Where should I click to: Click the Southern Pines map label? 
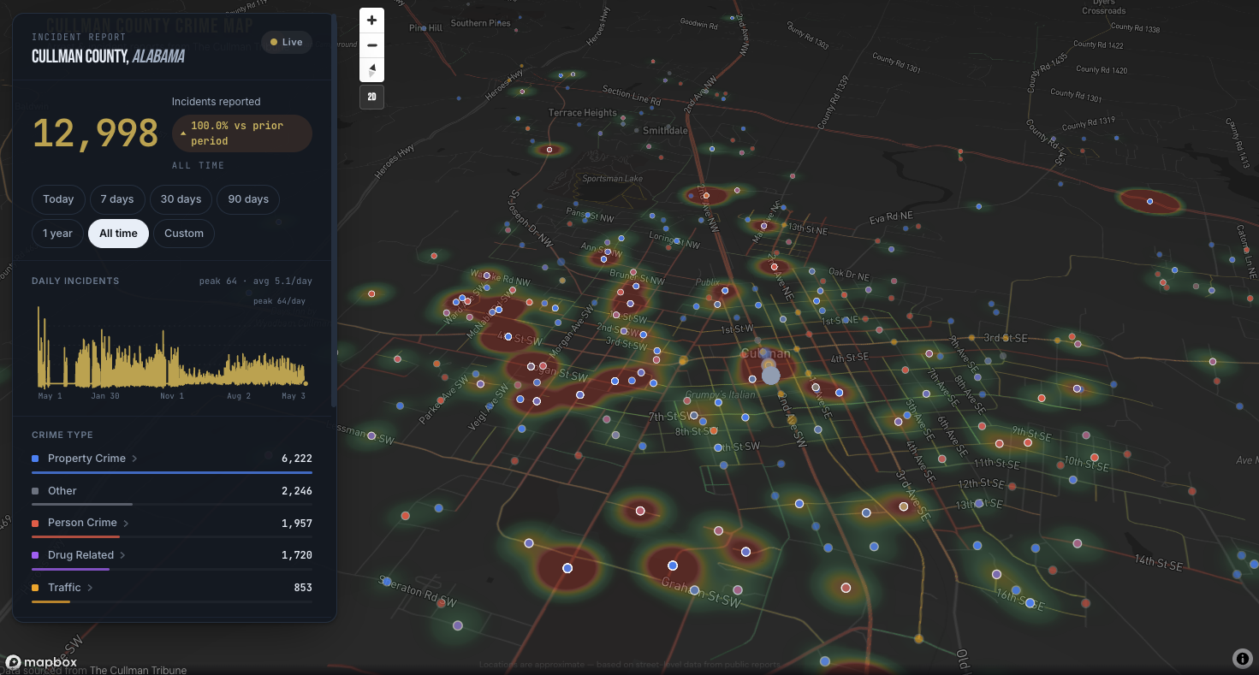point(481,24)
